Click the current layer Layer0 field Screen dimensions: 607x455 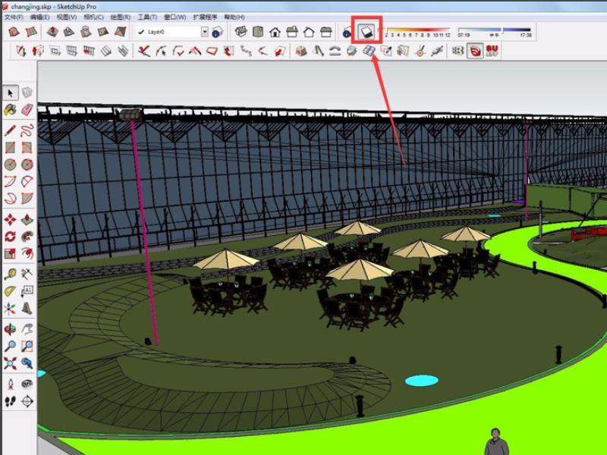173,32
